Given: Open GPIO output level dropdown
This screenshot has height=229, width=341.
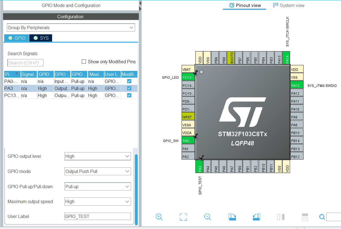Looking at the screenshot, I should coord(98,156).
